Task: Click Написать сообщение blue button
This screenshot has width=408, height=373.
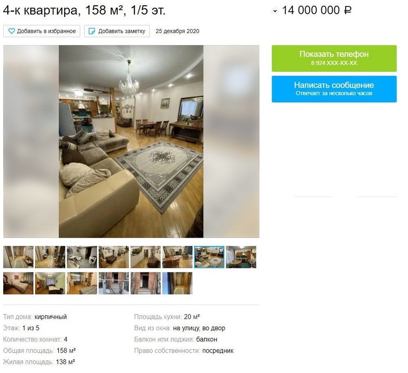Action: [334, 89]
